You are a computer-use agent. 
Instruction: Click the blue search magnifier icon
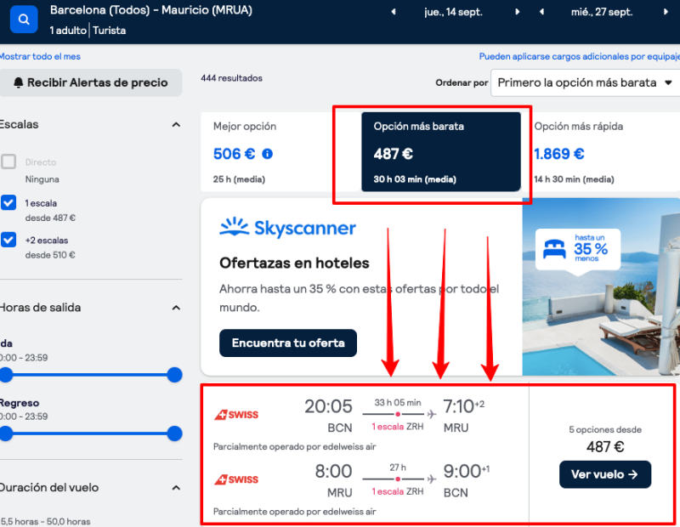pyautogui.click(x=24, y=19)
